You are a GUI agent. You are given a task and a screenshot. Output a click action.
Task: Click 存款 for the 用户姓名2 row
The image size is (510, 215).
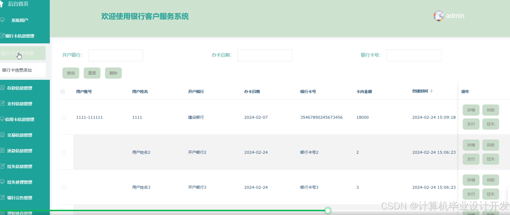tap(491, 145)
